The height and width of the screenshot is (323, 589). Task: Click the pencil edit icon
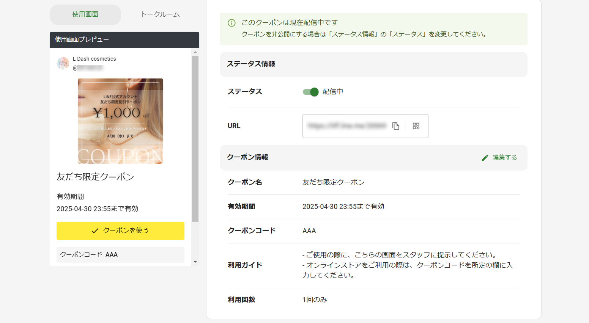485,158
